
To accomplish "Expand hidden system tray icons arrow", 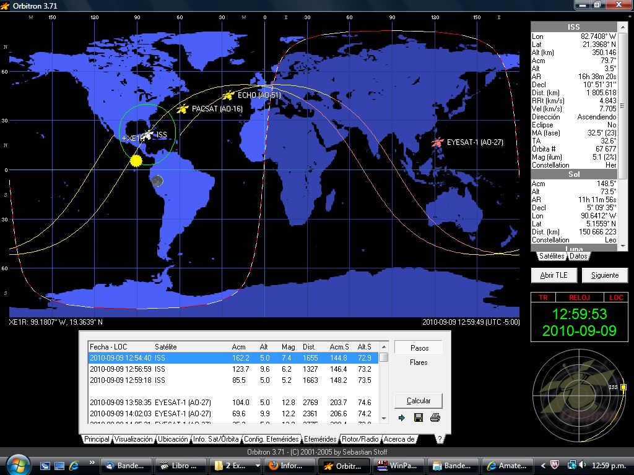I will [543, 466].
